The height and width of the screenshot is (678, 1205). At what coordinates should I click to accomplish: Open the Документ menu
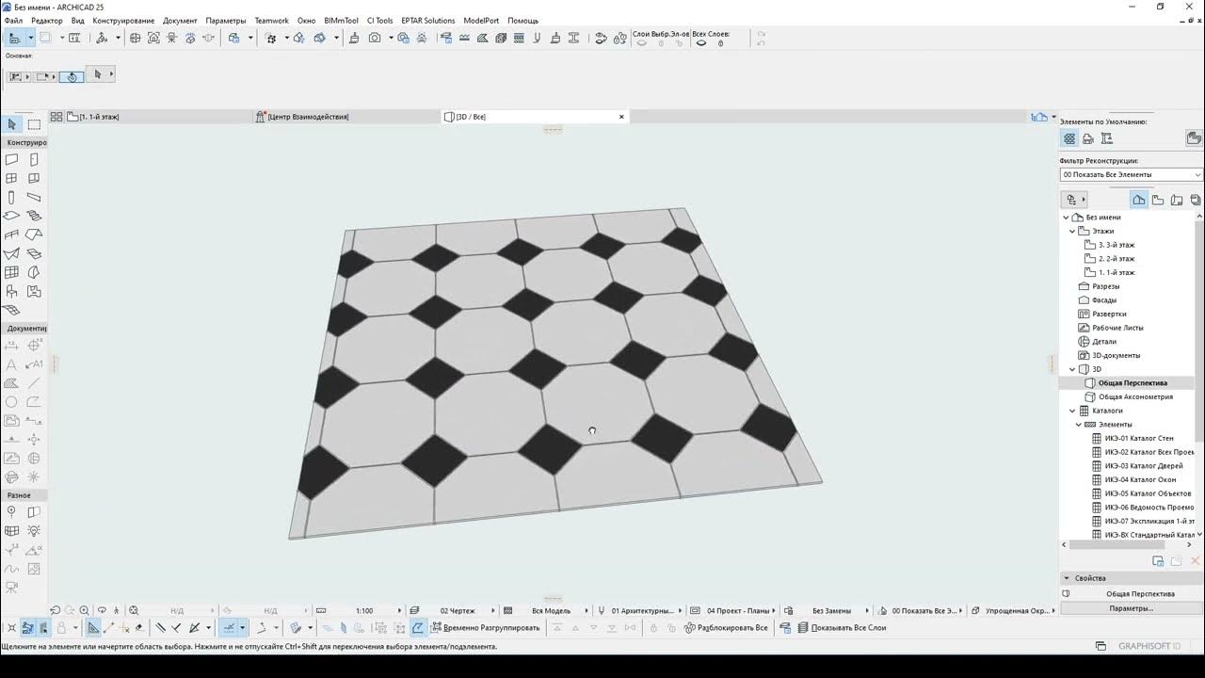(180, 20)
